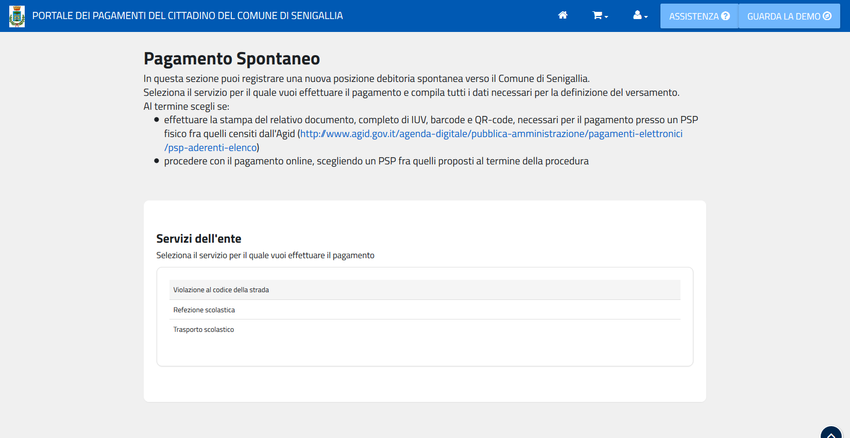Open the user account icon
This screenshot has height=438, width=850.
(x=637, y=15)
